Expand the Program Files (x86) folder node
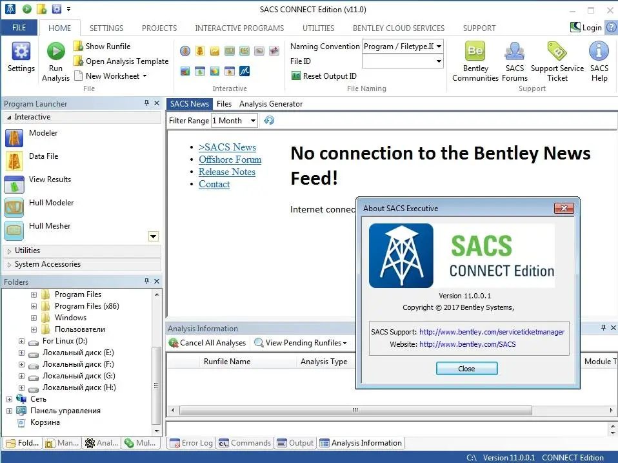 (x=34, y=306)
